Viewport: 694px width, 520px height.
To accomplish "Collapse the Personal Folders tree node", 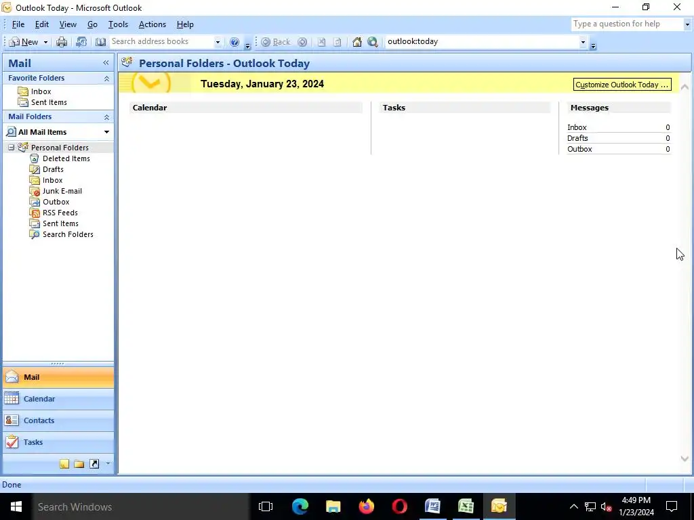I will pos(11,147).
